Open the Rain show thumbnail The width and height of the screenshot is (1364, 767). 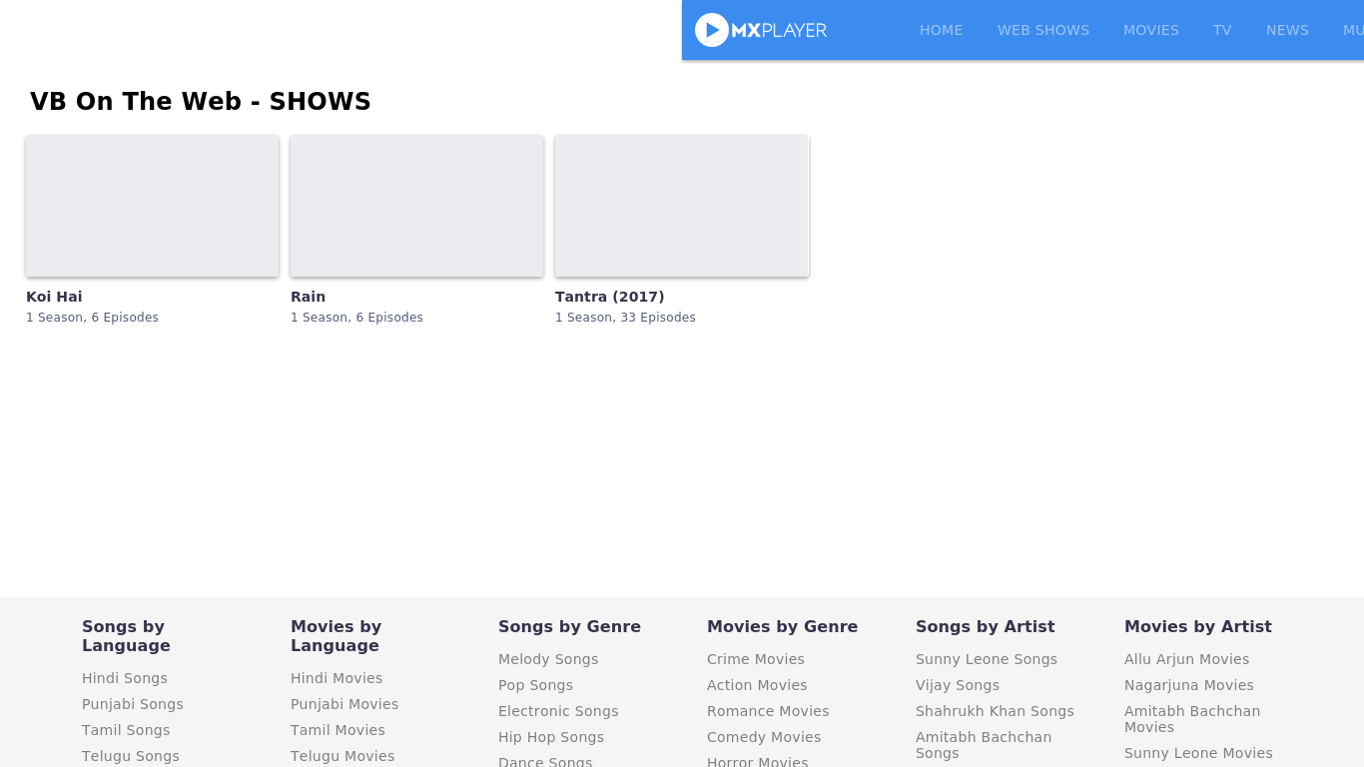tap(416, 206)
